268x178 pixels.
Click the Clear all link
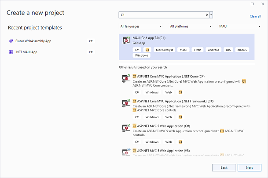click(x=255, y=16)
